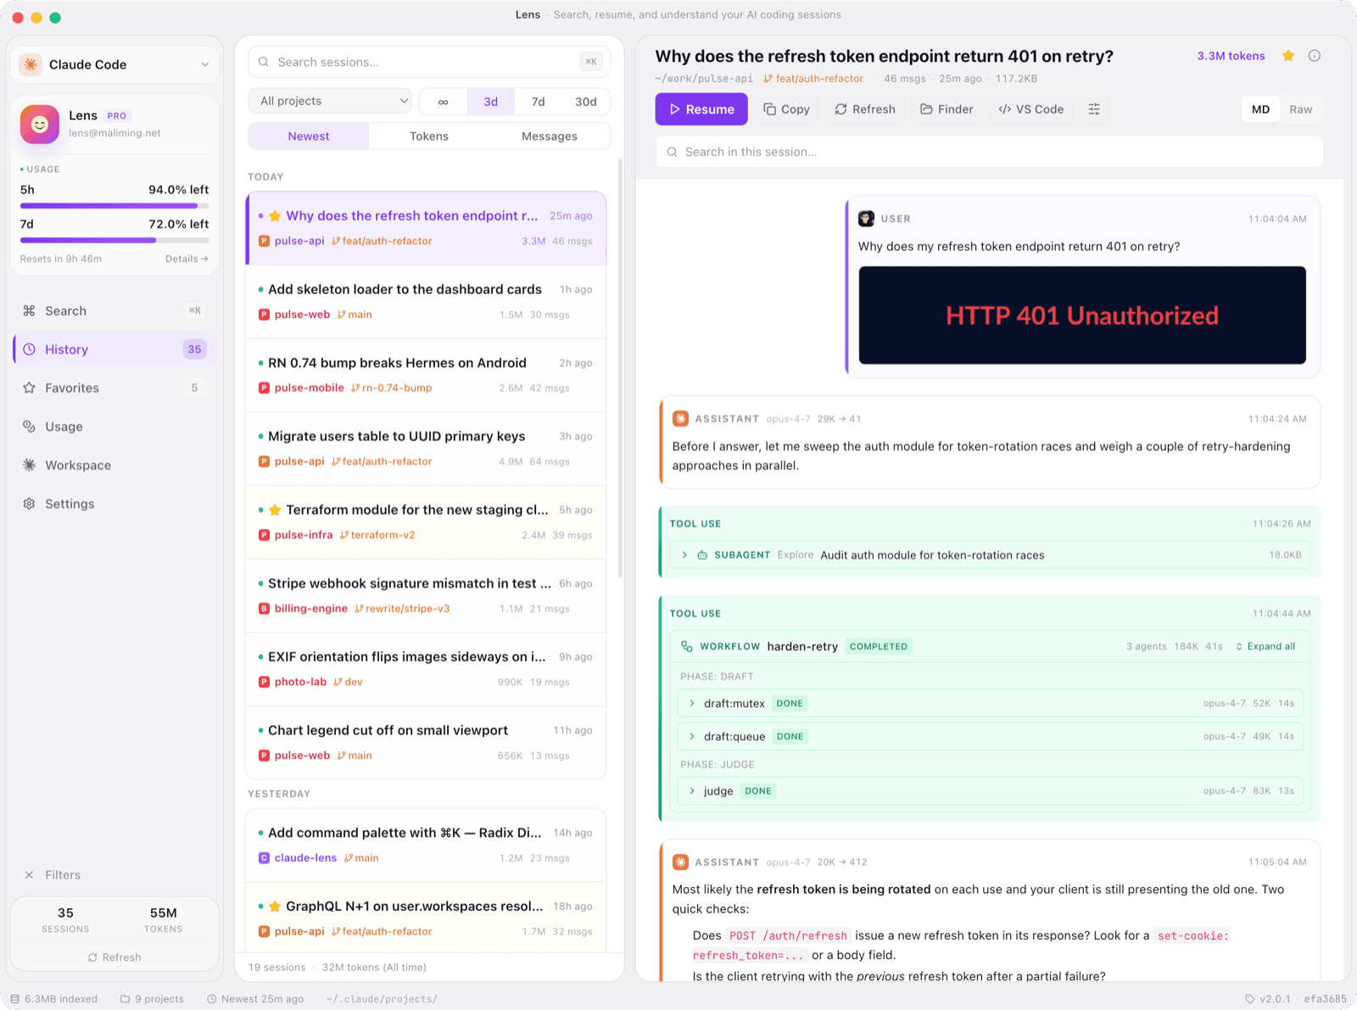Click Expand all in harden-retry workflow
1357x1010 pixels.
1265,647
